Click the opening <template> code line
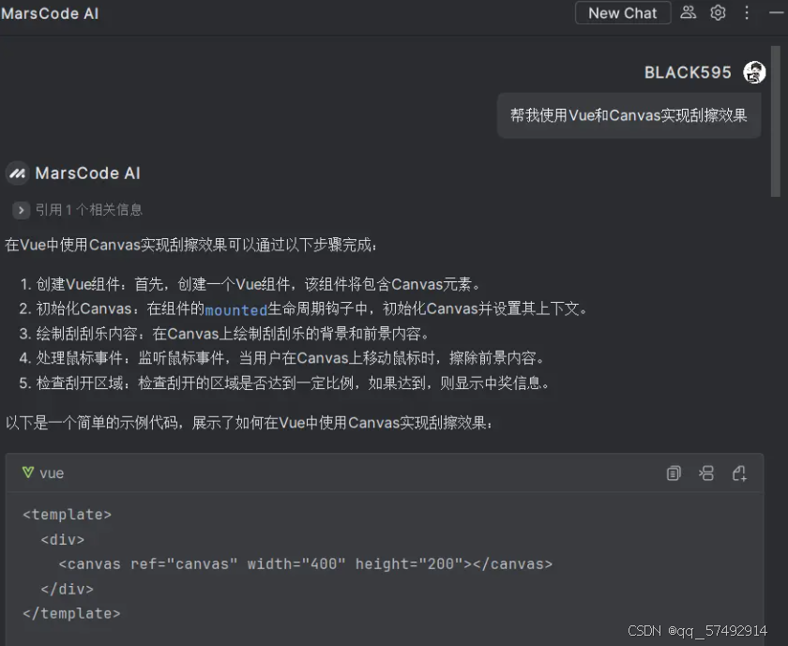The image size is (788, 646). coord(67,515)
